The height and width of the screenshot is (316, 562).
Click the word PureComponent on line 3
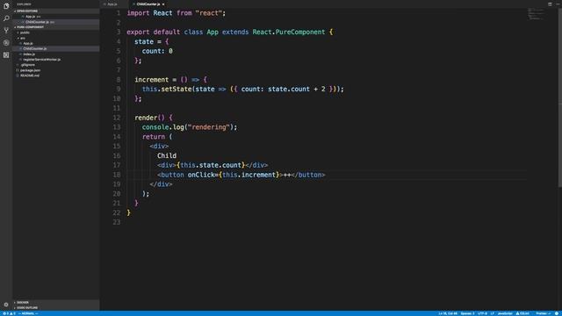pos(300,32)
